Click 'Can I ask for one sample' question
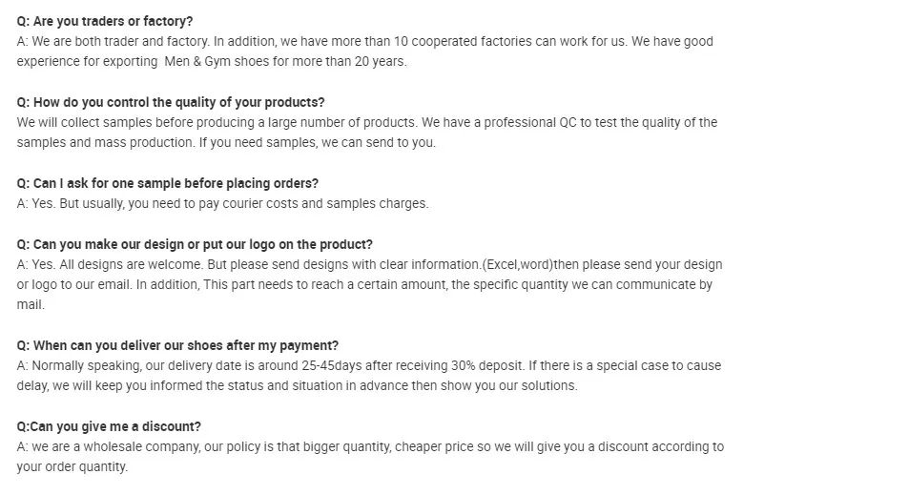 click(168, 184)
